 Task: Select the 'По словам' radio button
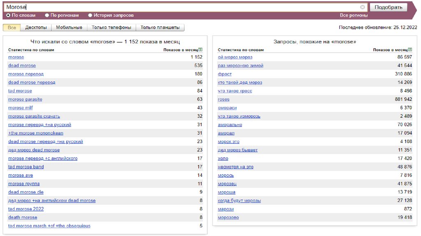(8, 15)
